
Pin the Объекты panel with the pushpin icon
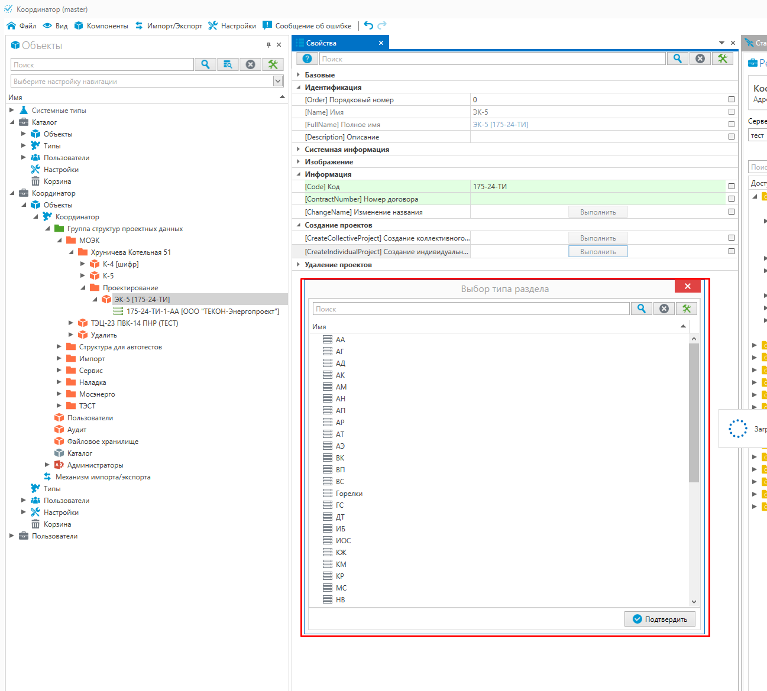268,45
